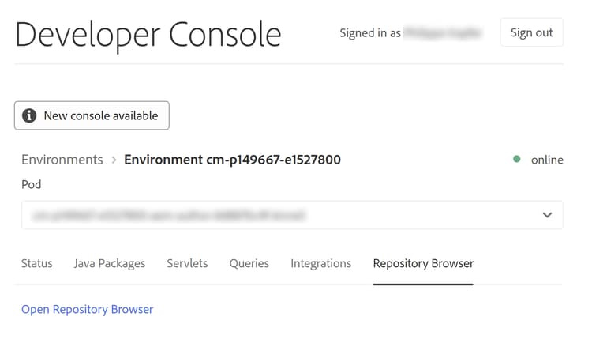Viewport: 592px width, 347px height.
Task: Click the online status text
Action: click(547, 160)
